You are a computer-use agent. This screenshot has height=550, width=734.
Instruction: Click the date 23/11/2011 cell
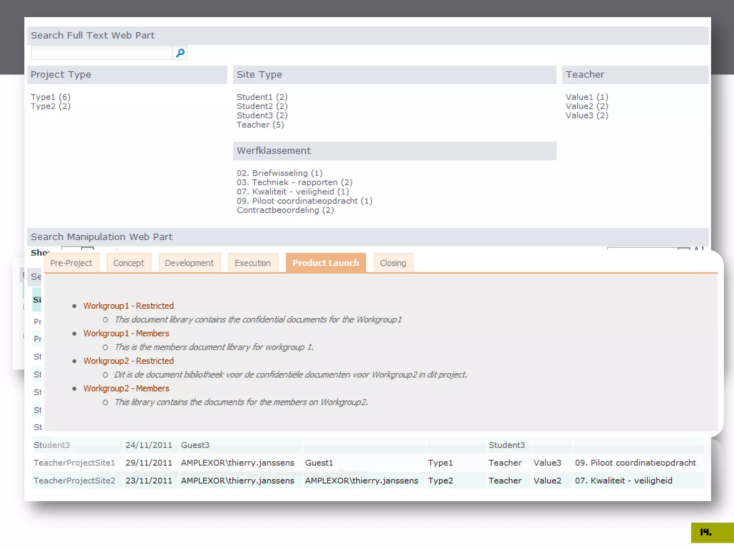click(x=149, y=481)
